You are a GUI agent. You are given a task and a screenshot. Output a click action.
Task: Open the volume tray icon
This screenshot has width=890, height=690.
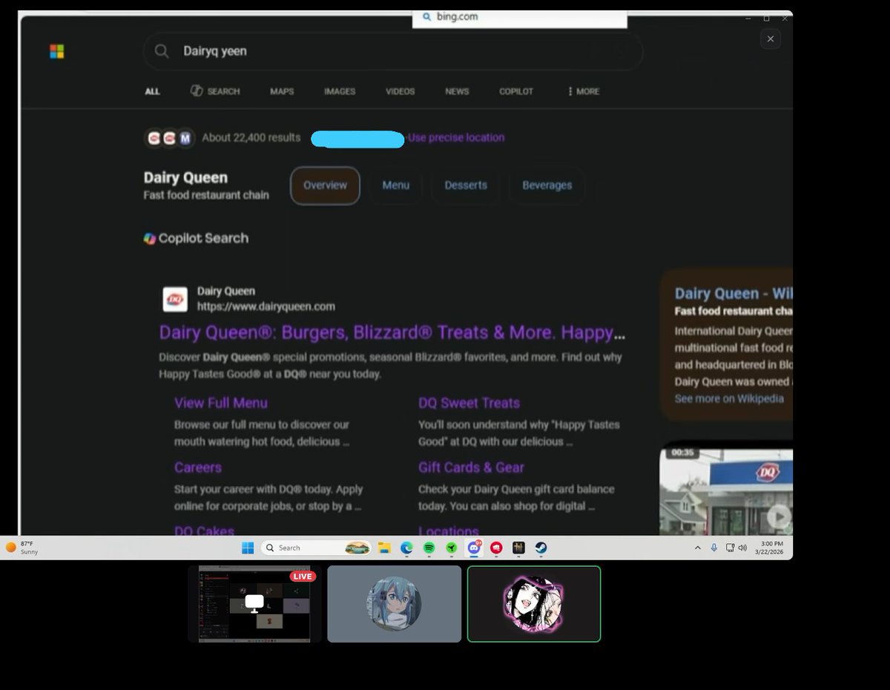pos(742,548)
